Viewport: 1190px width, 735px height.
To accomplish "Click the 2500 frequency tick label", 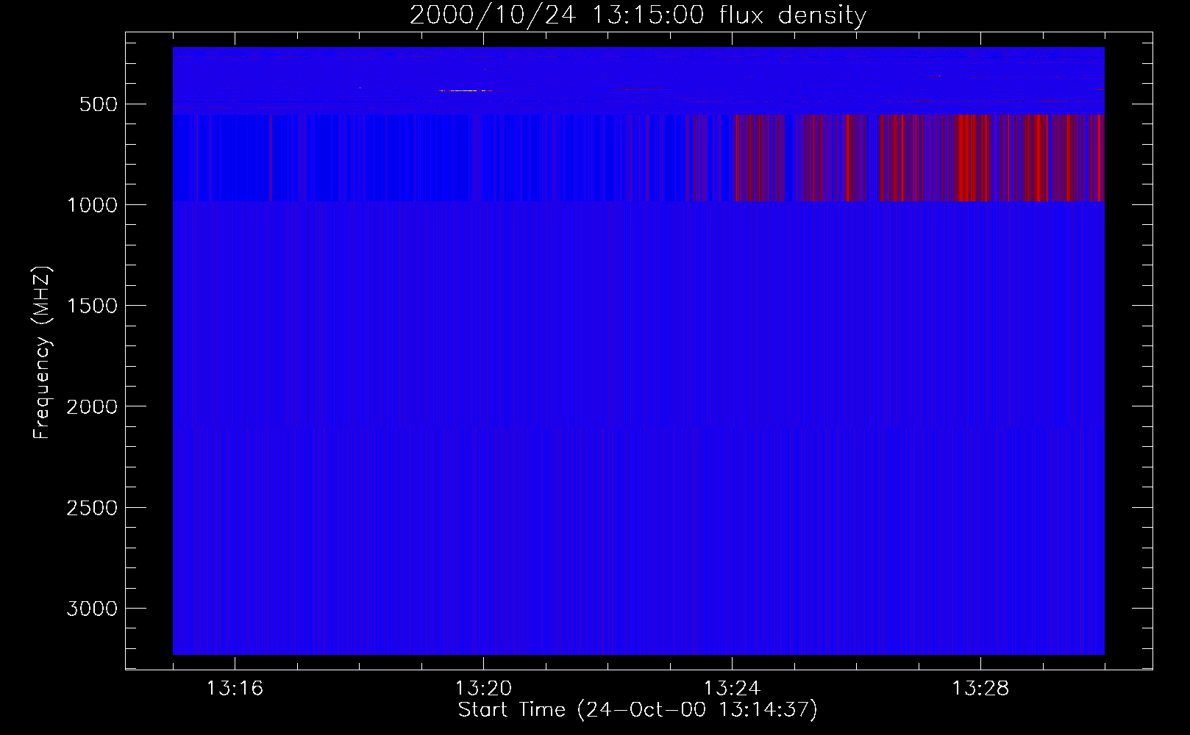I will (x=92, y=508).
